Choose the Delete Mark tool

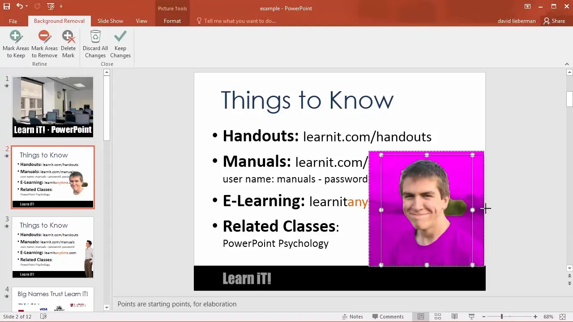[x=68, y=44]
